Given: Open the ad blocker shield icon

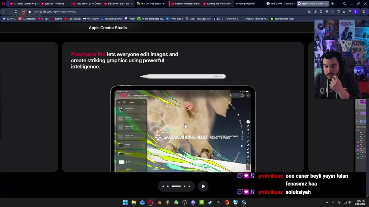Looking at the screenshot, I should 321,11.
